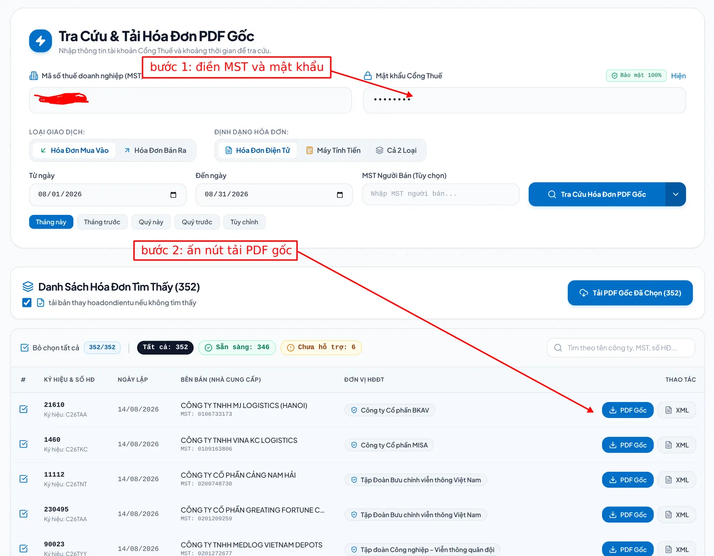The image size is (714, 556).
Task: Click the ĐƠN VỊ HĐĐT column header
Action: pos(364,380)
